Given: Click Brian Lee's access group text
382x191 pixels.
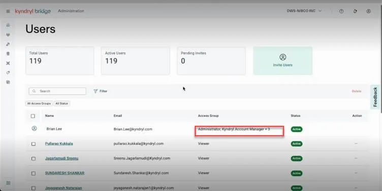Looking at the screenshot, I should [x=234, y=129].
